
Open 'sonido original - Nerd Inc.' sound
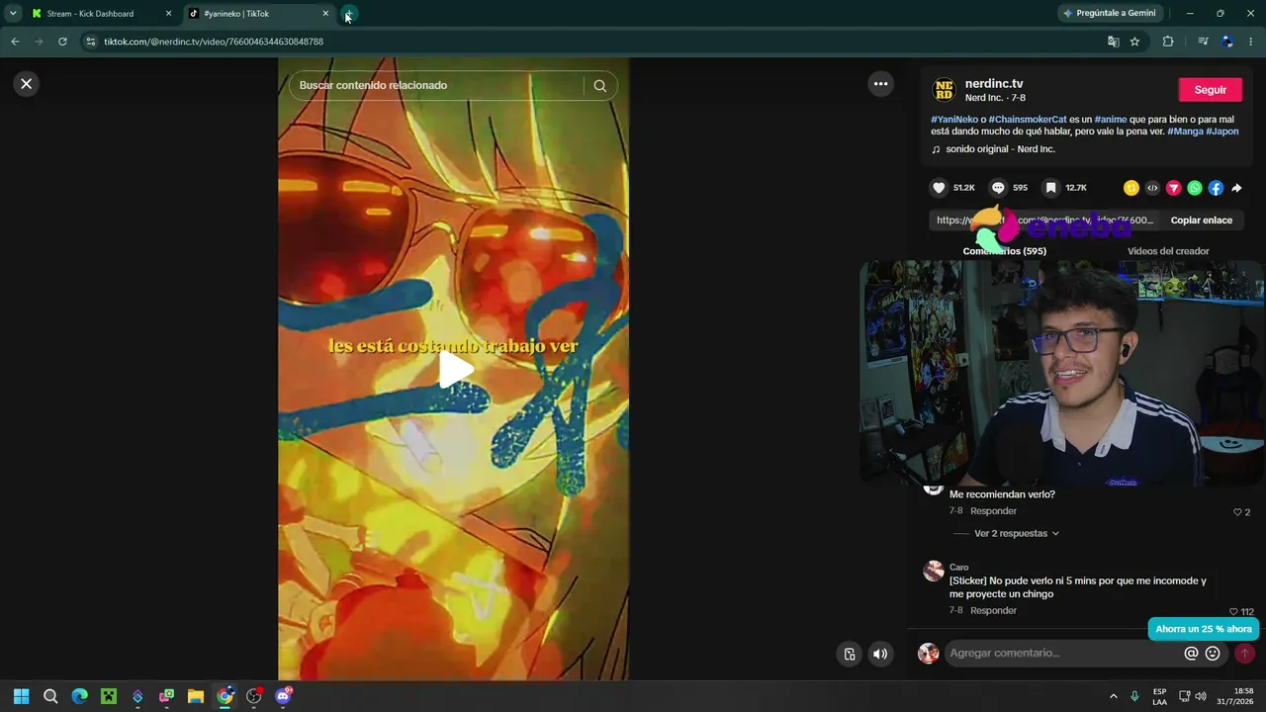pos(1000,149)
